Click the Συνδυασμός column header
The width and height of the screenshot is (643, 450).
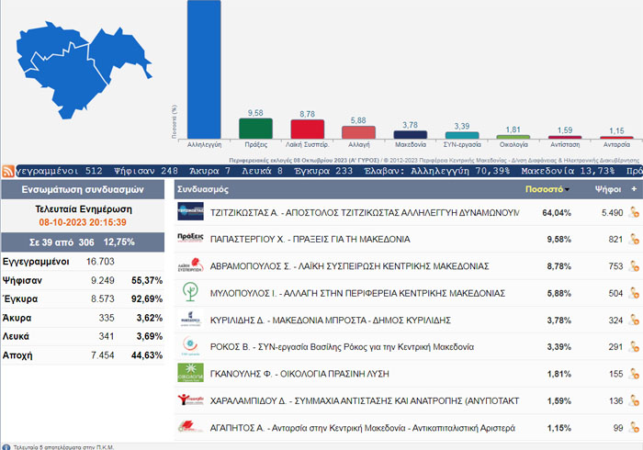click(202, 189)
